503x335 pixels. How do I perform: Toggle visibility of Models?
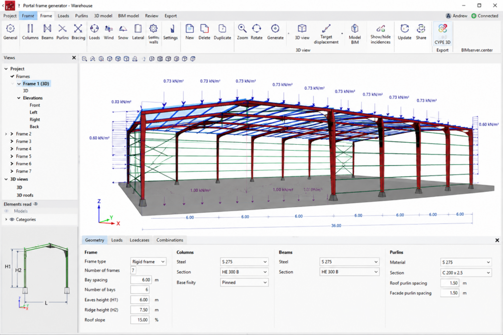[x=6, y=211]
